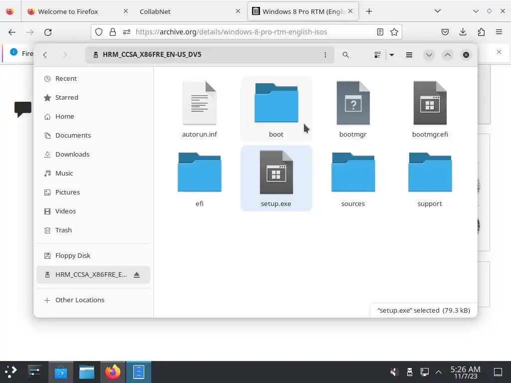The height and width of the screenshot is (383, 511).
Task: Open Pictures in the sidebar
Action: (93, 192)
